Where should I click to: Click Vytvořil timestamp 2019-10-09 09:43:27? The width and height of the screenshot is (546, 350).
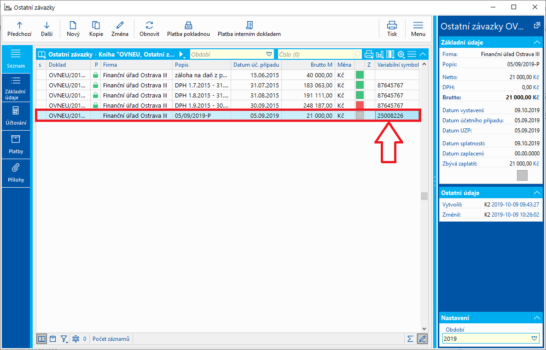(x=515, y=205)
